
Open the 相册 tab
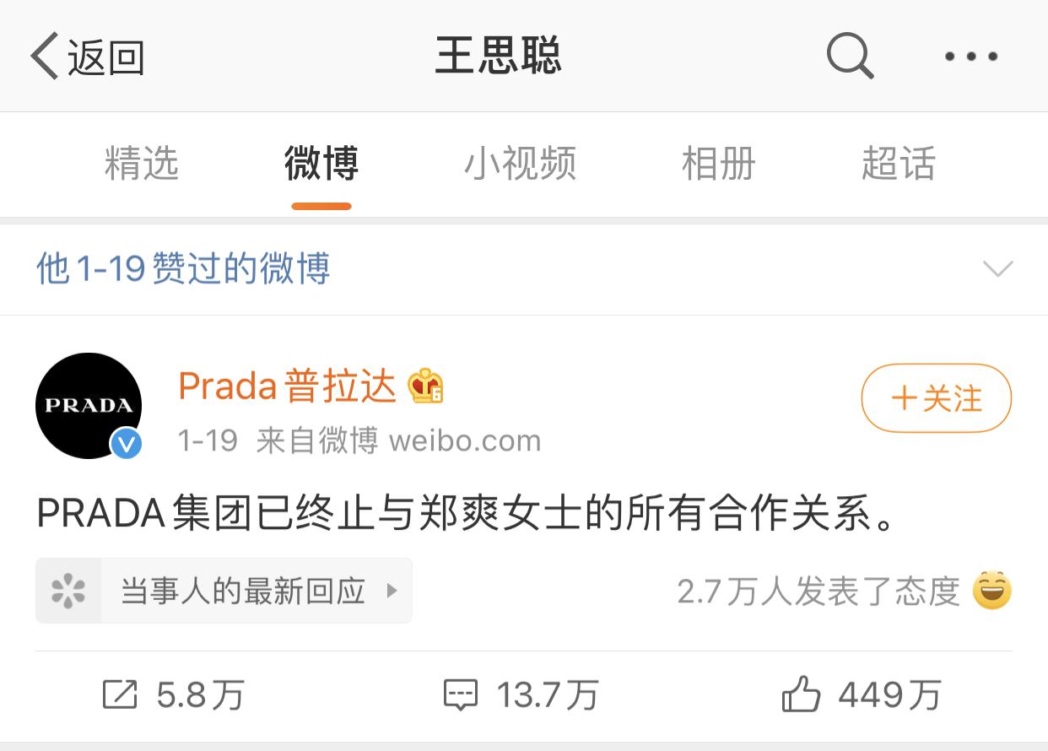pyautogui.click(x=718, y=164)
